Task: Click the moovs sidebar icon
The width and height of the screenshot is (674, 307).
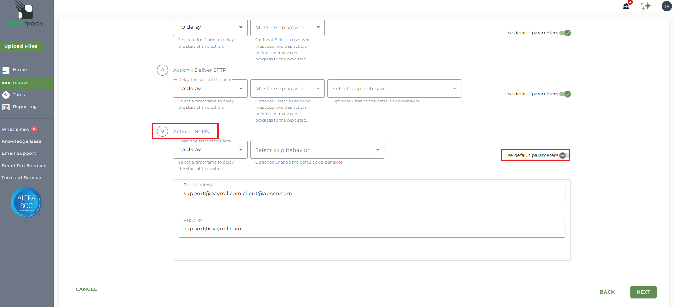Action: [6, 83]
